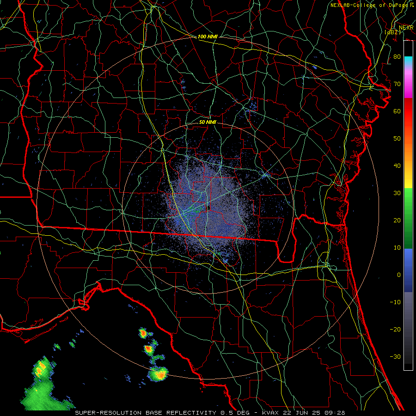Viewport: 416px width, 416px height.
Task: Click the NEXR label above the scale
Action: pos(406,28)
